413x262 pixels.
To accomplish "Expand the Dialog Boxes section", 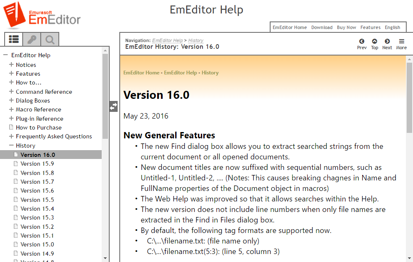I will click(11, 101).
